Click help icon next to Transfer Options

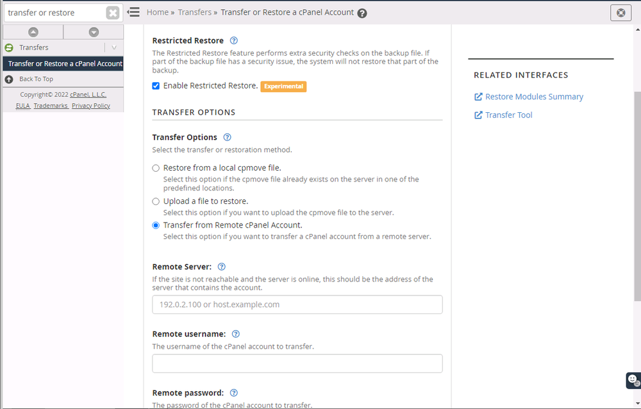click(x=227, y=137)
